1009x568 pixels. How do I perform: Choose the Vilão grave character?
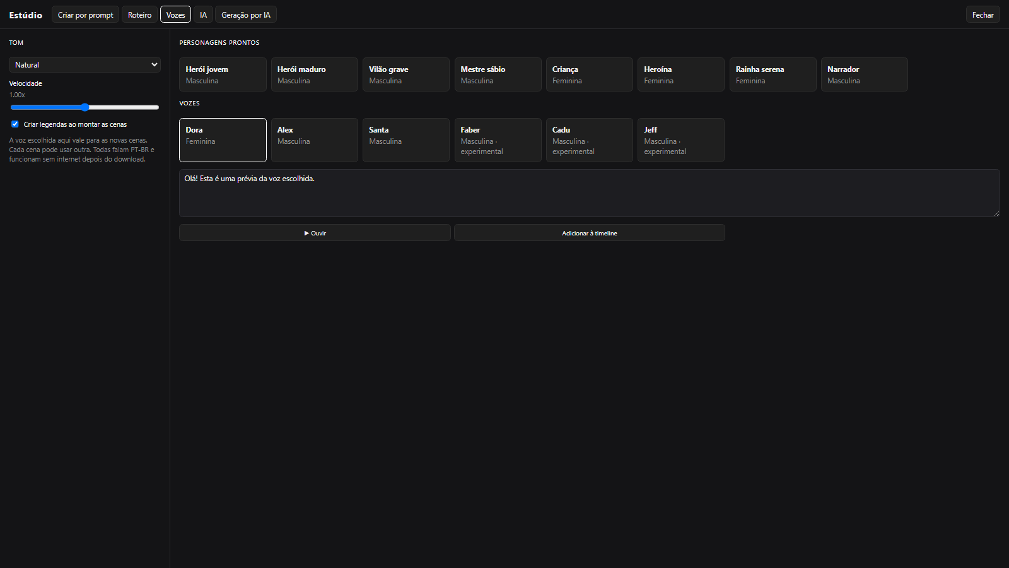pyautogui.click(x=406, y=74)
